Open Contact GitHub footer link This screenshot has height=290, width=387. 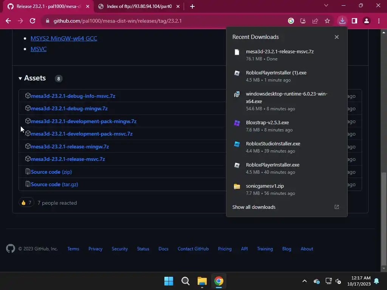point(193,249)
